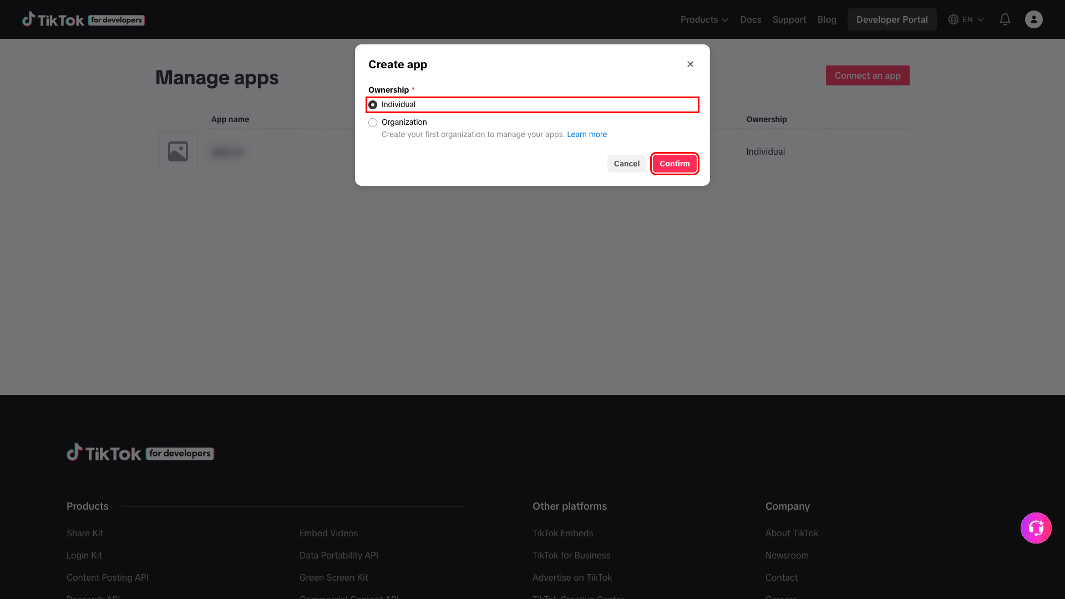Click the Ownership column header in table
Viewport: 1065px width, 599px height.
(x=767, y=119)
